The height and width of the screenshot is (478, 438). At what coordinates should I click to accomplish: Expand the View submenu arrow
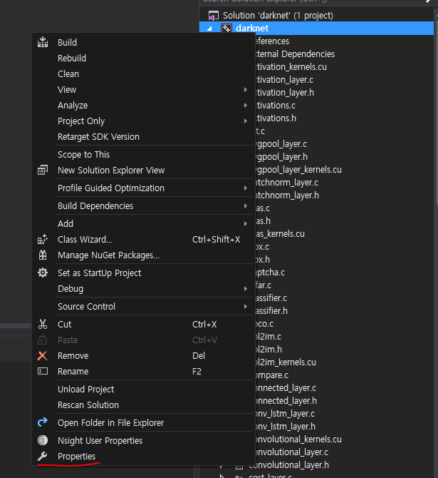(x=245, y=90)
